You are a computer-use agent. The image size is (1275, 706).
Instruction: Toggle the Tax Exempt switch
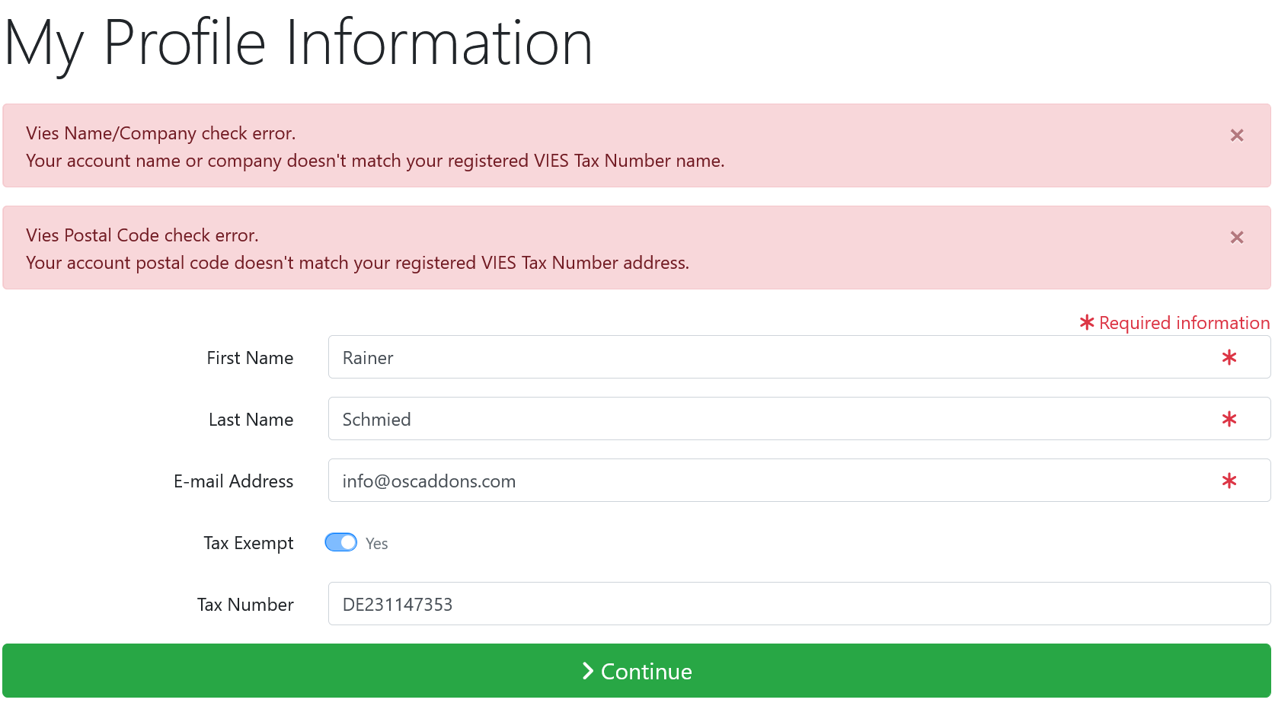[x=341, y=542]
